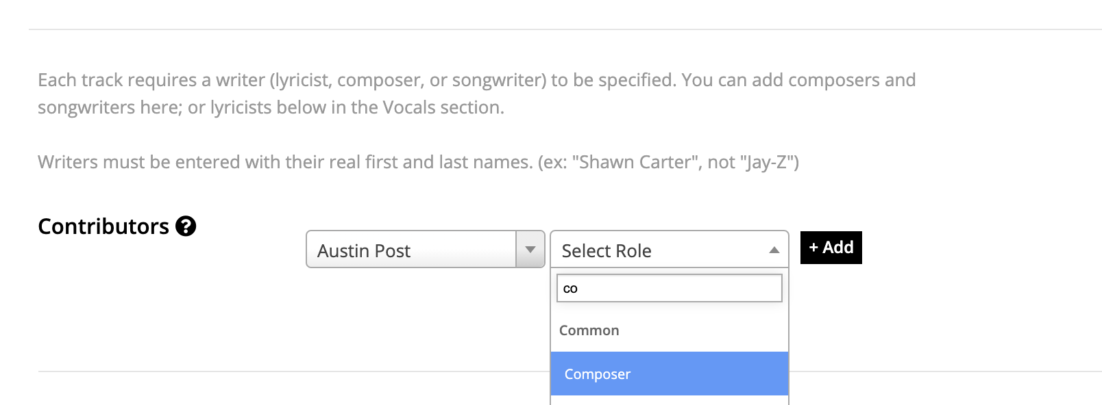
Task: Open the Contributors help question-mark icon
Action: pos(186,226)
